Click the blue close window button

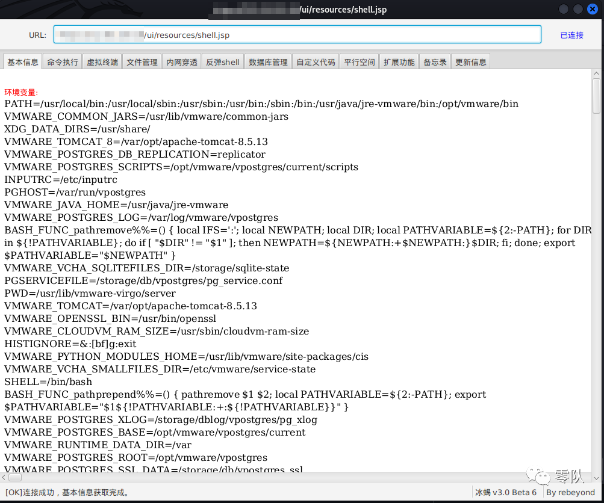593,9
